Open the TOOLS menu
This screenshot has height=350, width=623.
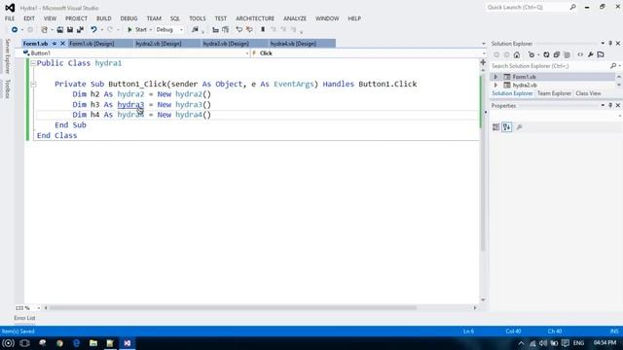pyautogui.click(x=197, y=18)
